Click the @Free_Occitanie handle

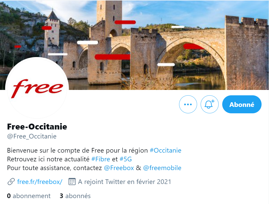click(x=32, y=136)
